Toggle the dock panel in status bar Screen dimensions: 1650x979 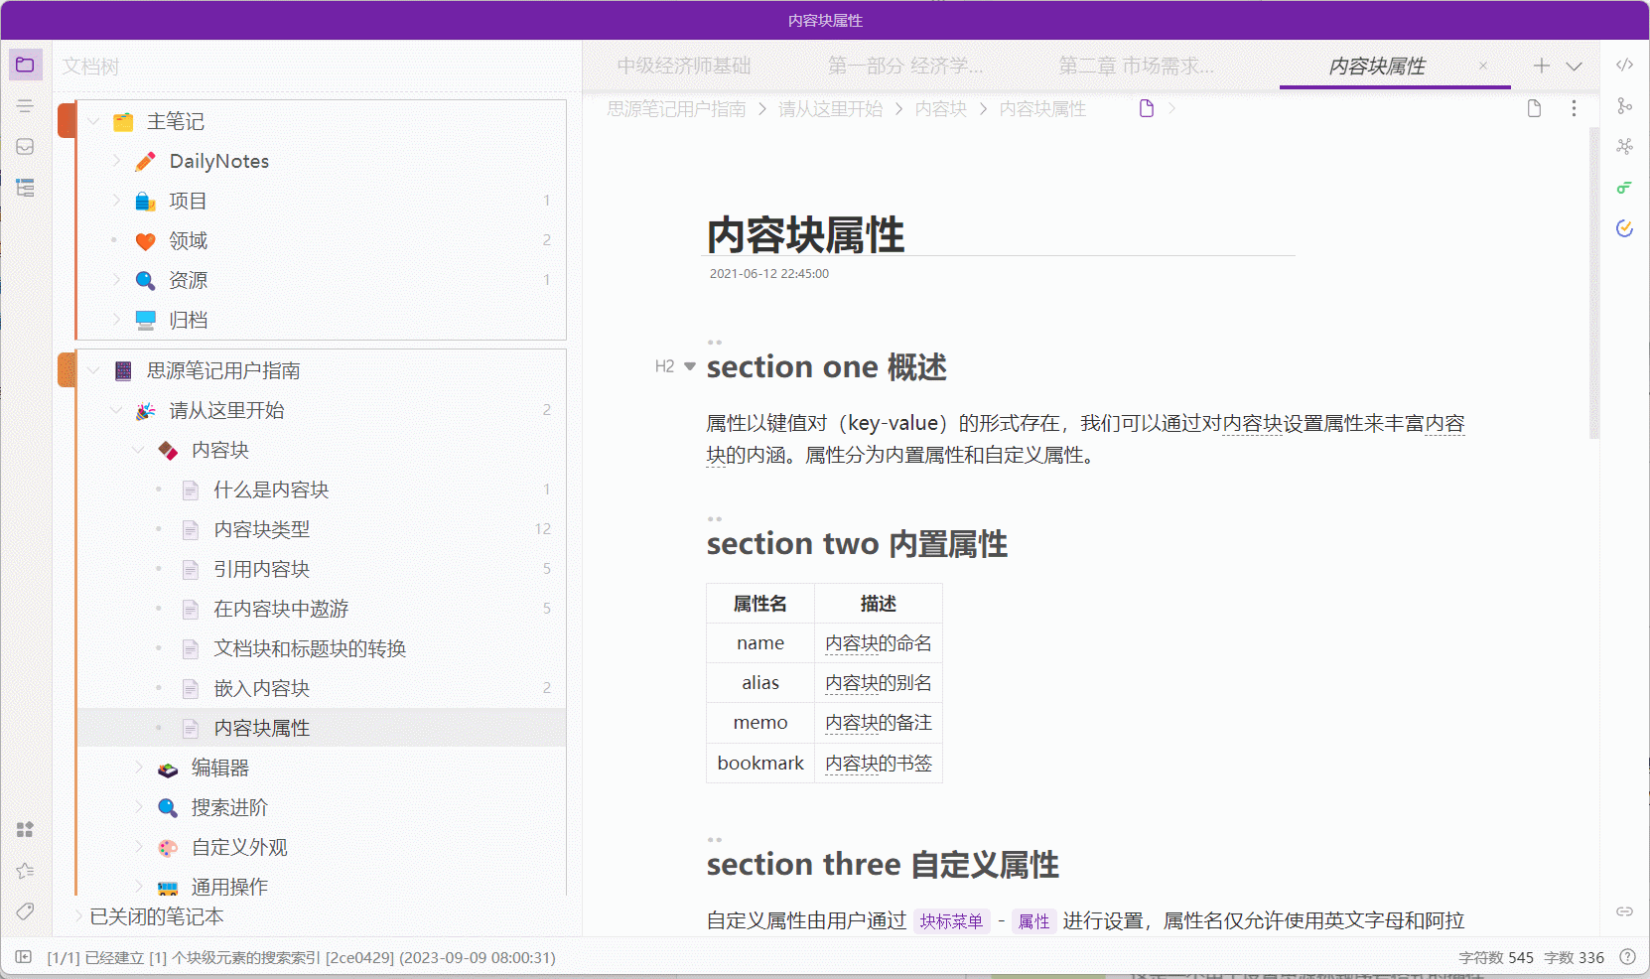(23, 957)
